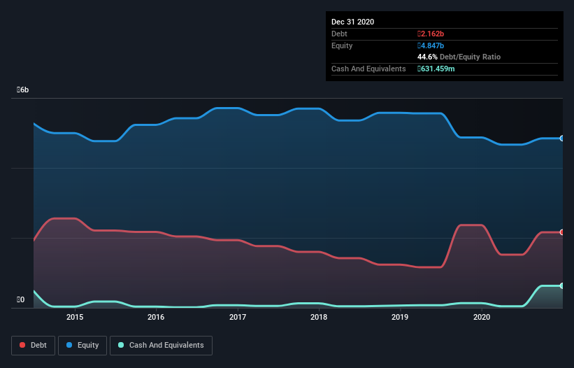The height and width of the screenshot is (368, 574).
Task: Click the 0 y-axis label
Action: click(x=20, y=299)
